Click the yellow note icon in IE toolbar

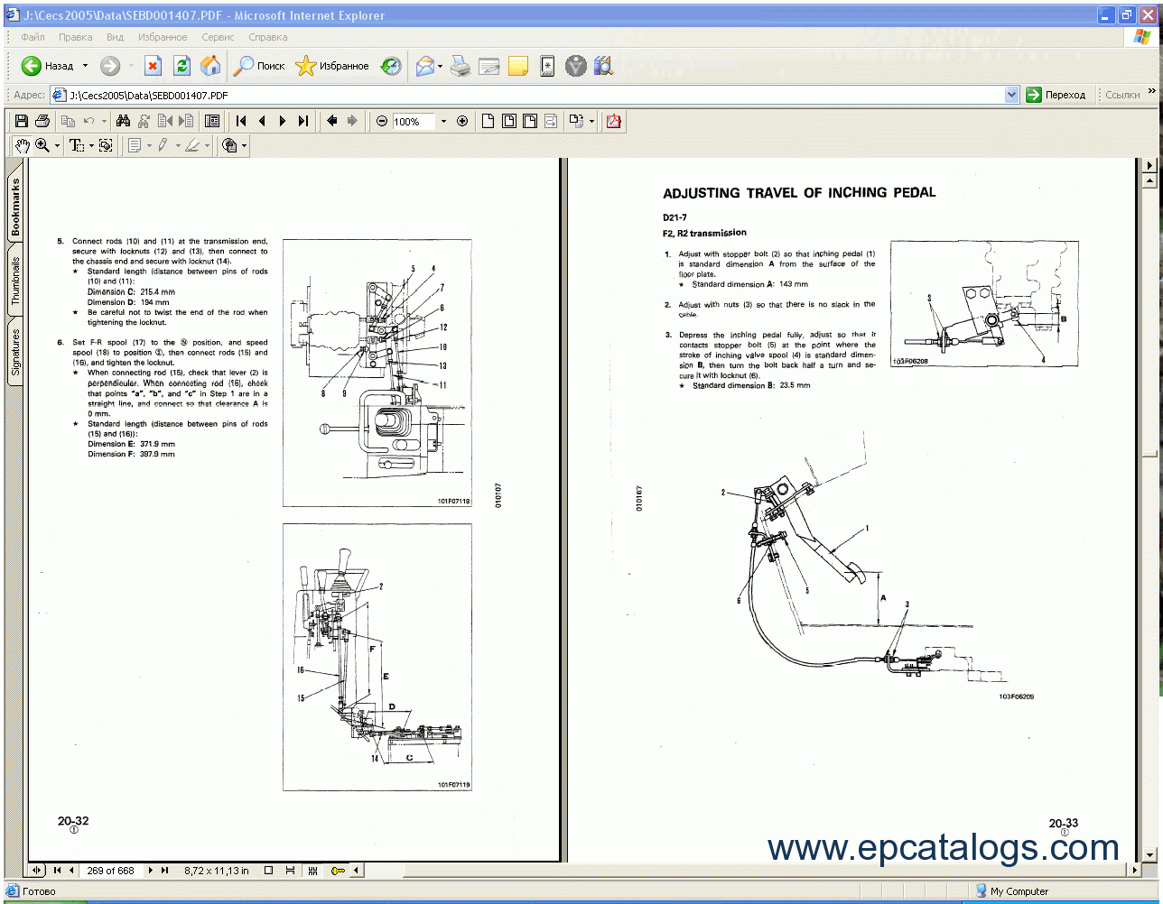point(518,66)
